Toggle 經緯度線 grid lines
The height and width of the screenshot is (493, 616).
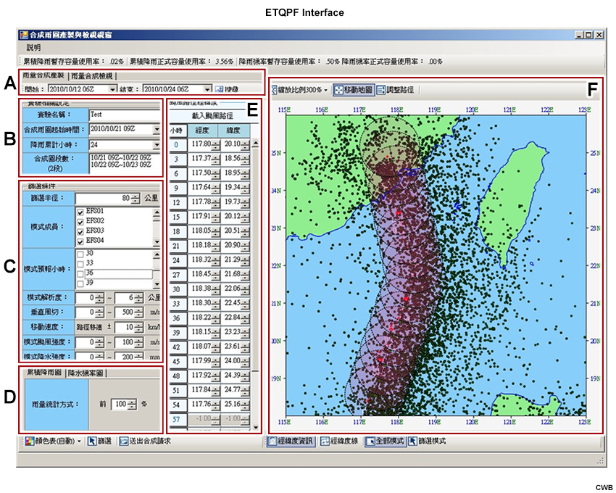340,441
